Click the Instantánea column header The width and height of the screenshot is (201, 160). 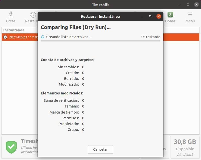(x=14, y=30)
